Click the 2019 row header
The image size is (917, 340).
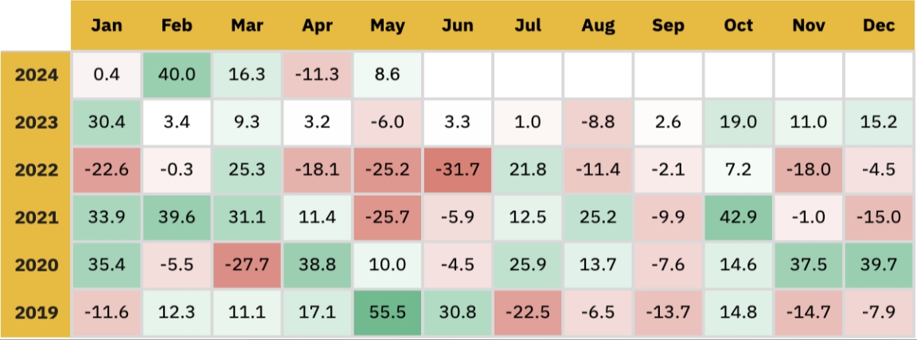(x=37, y=311)
